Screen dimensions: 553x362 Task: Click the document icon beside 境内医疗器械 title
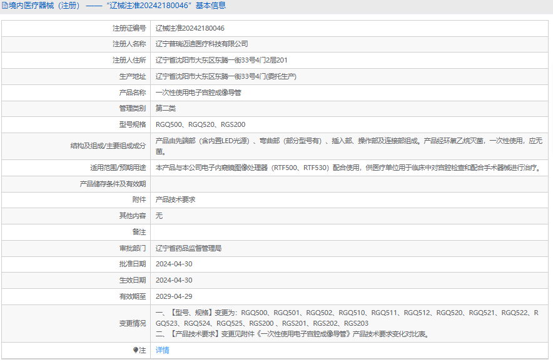pyautogui.click(x=4, y=6)
